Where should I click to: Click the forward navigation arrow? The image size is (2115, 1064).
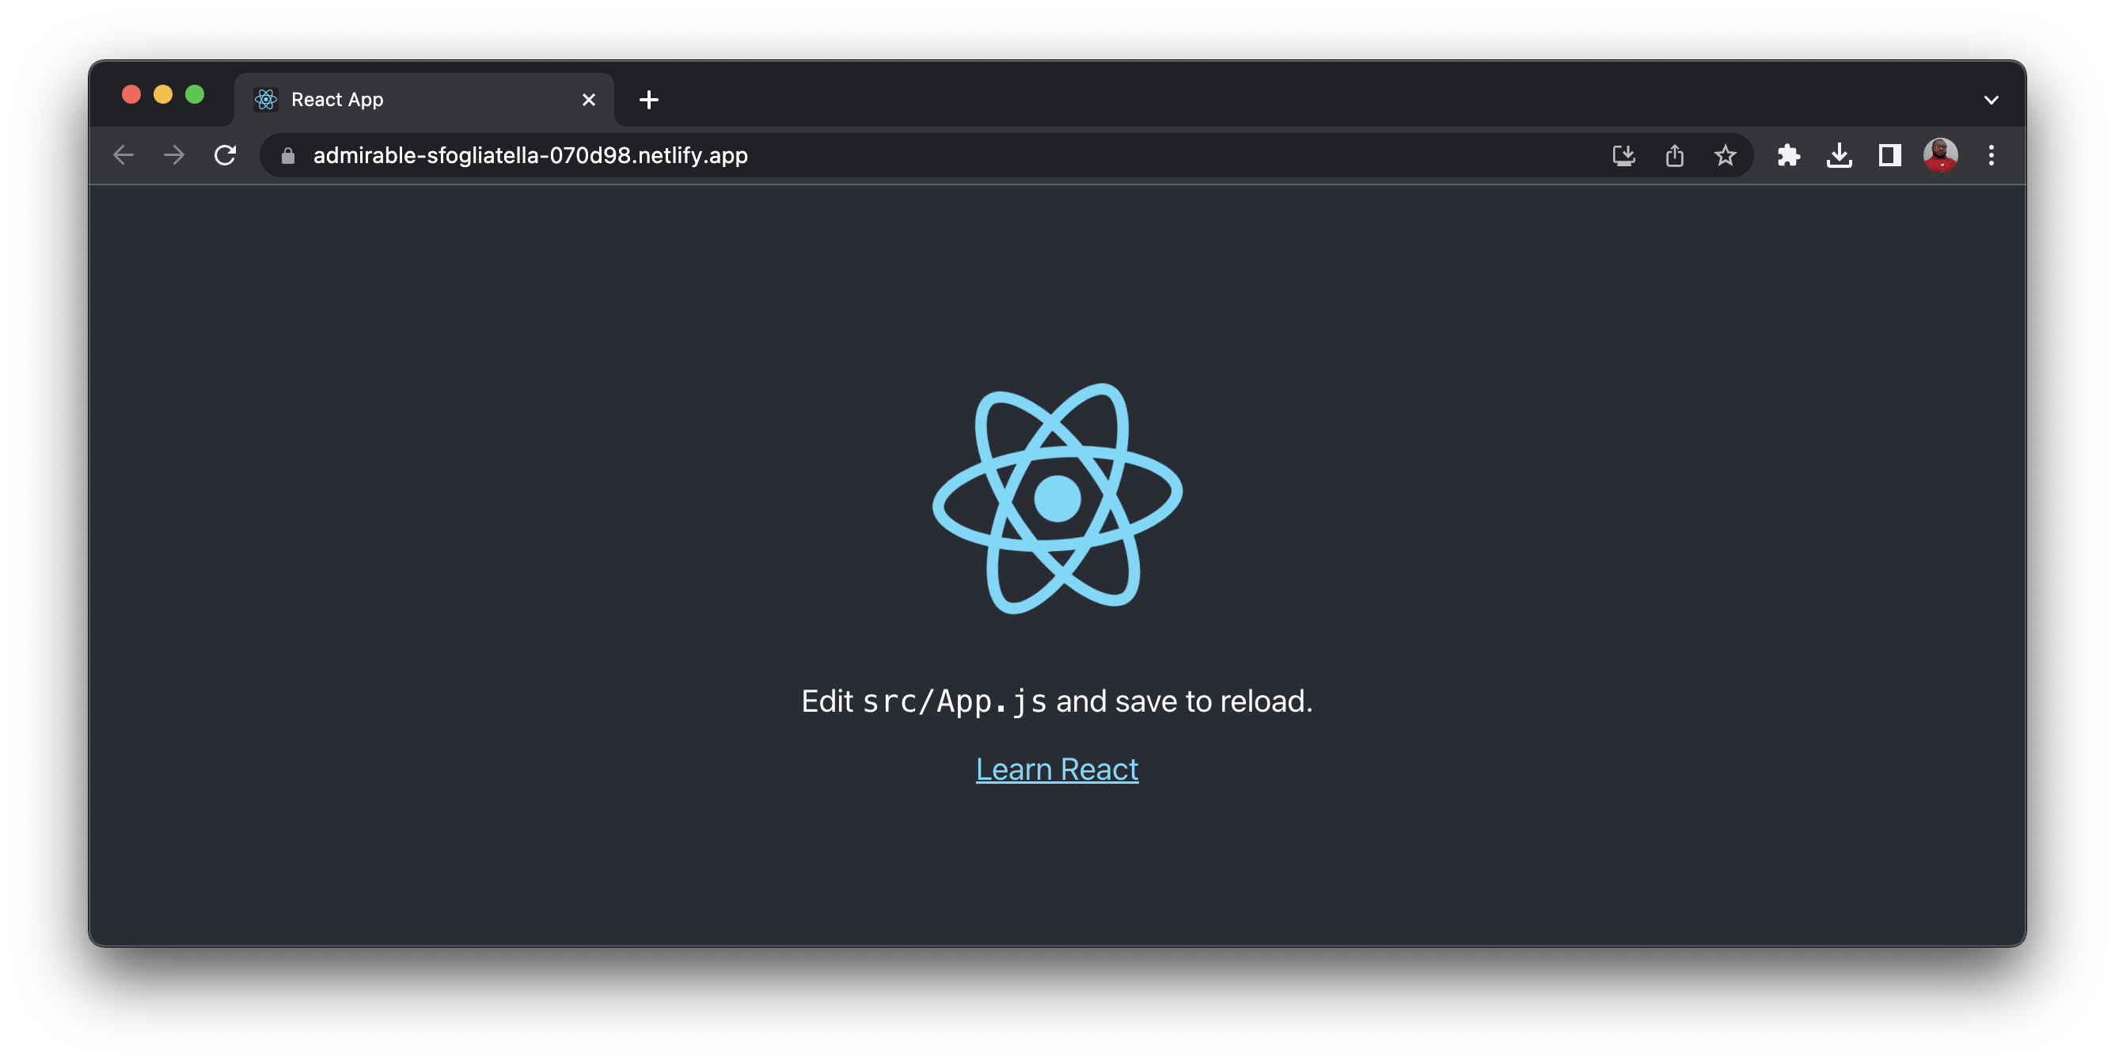173,155
